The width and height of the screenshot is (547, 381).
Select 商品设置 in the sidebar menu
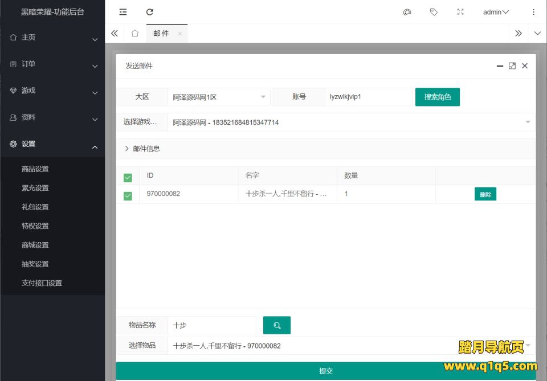(35, 169)
